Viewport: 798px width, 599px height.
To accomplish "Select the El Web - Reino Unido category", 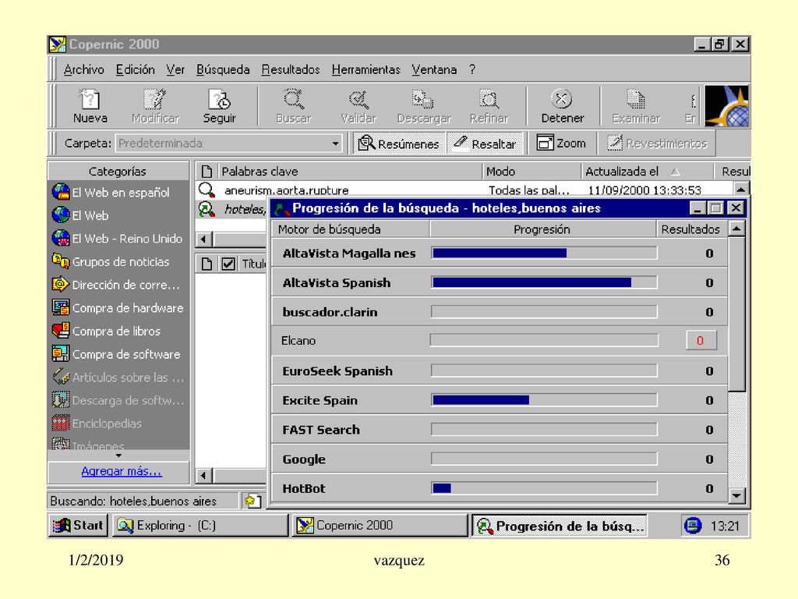I will 118,238.
